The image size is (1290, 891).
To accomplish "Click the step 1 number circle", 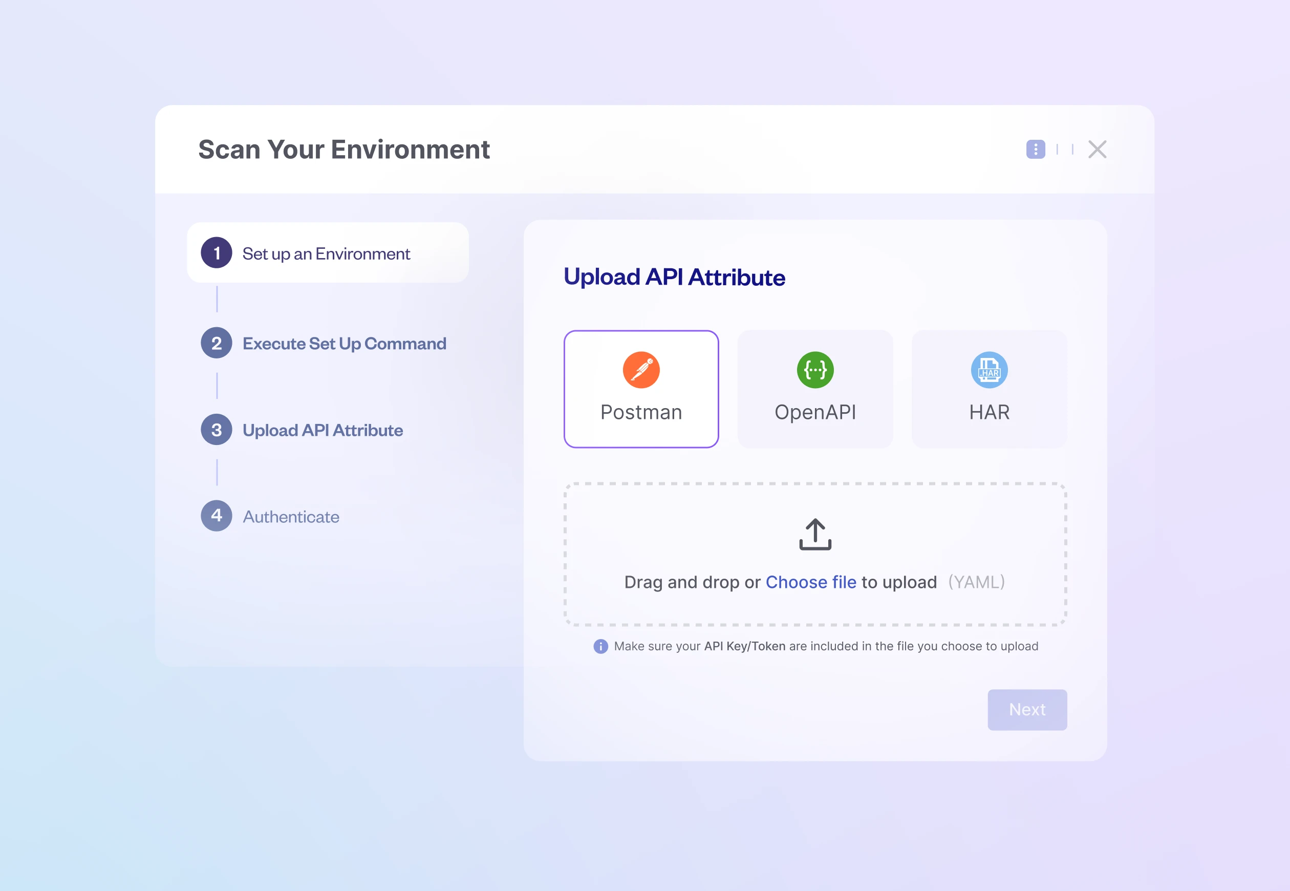I will click(217, 253).
